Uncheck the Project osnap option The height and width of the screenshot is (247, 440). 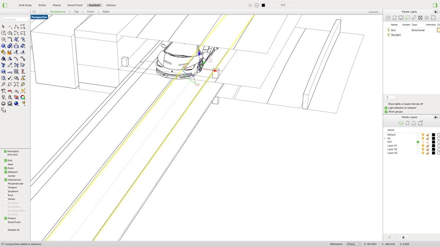click(5, 218)
